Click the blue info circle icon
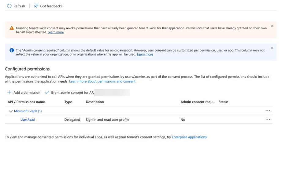This screenshot has width=282, height=172. (x=12, y=50)
